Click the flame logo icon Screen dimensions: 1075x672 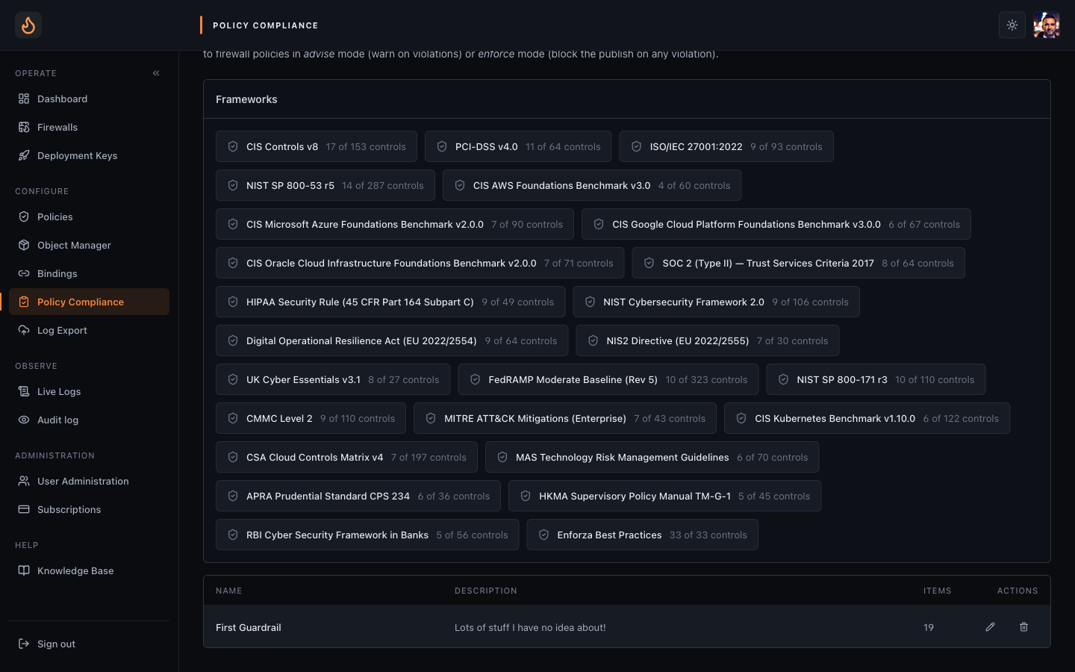pos(28,25)
